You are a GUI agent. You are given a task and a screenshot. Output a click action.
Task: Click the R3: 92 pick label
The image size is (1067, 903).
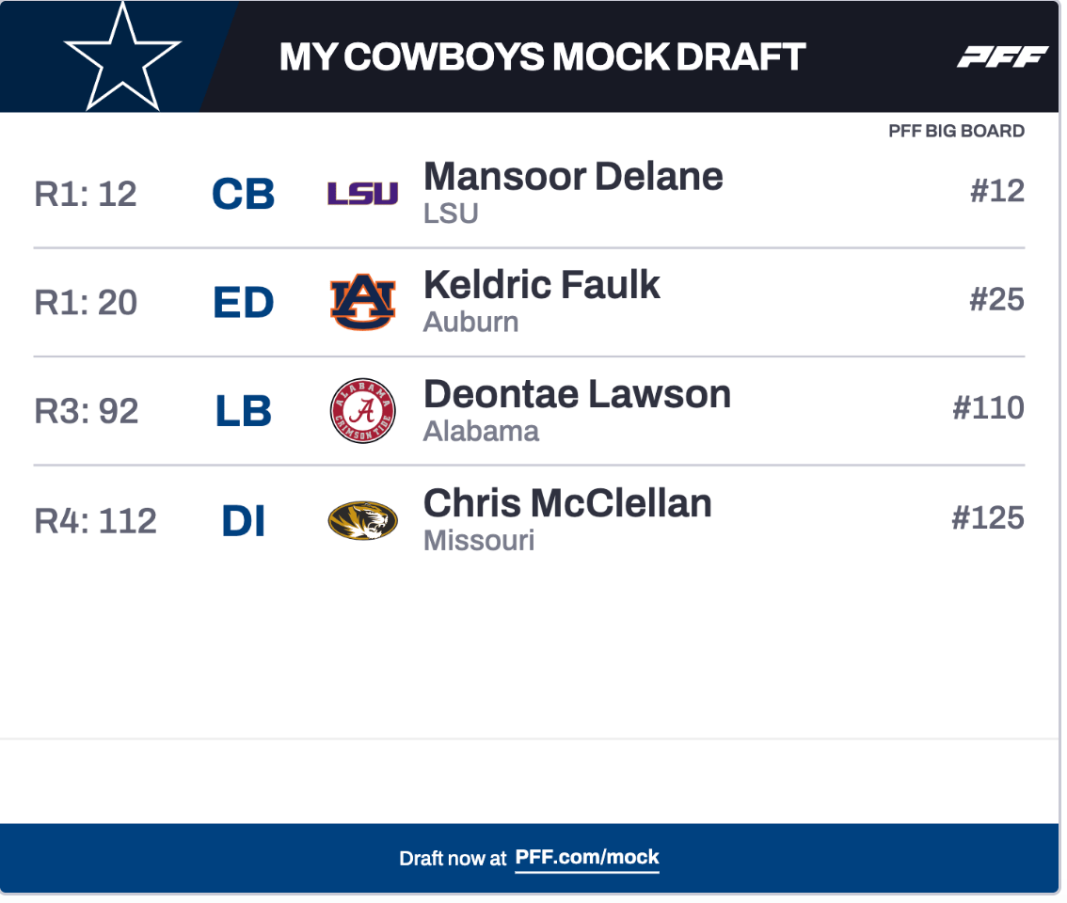click(87, 411)
